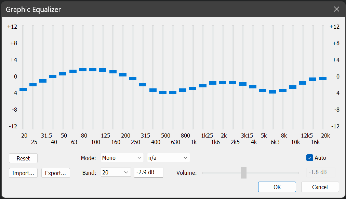Viewport: 346px width, 199px height.
Task: Click the Volume slider handle
Action: (244, 173)
